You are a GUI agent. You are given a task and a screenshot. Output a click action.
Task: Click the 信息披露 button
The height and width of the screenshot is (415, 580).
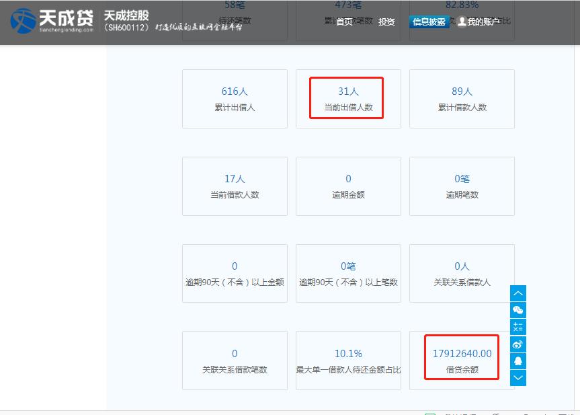tap(429, 22)
